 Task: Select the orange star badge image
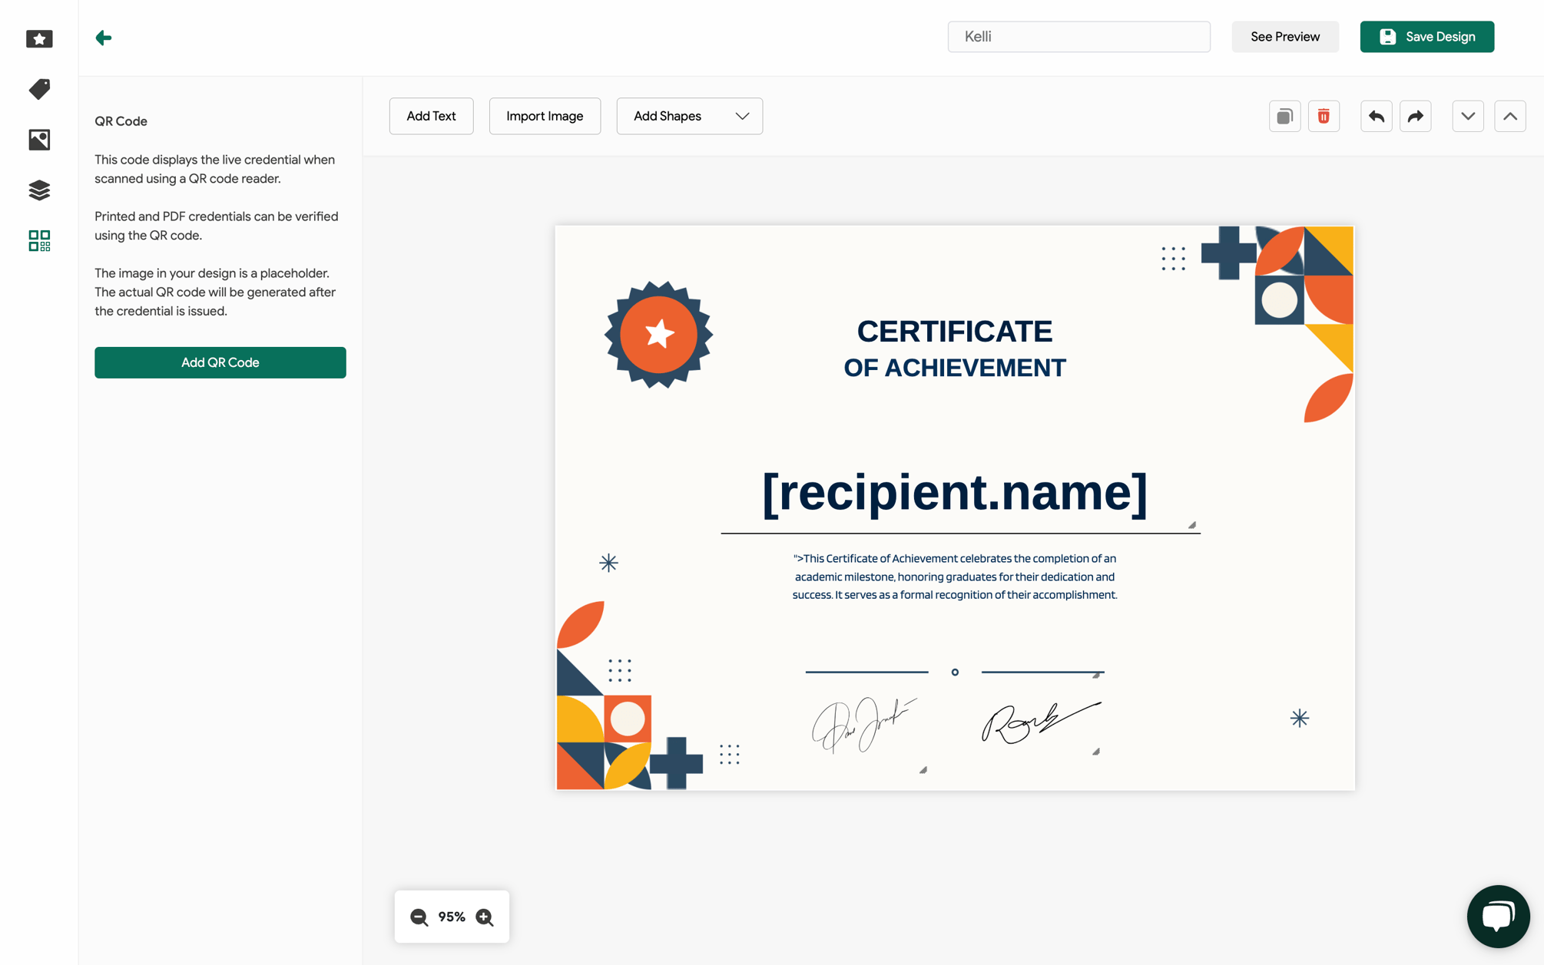pos(658,335)
